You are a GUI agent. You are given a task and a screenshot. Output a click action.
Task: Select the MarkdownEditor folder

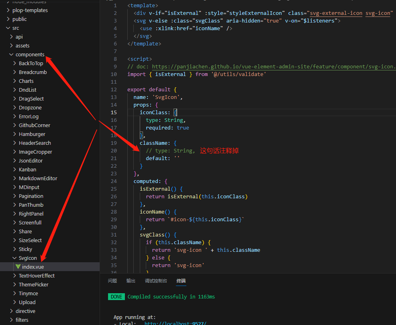[38, 178]
